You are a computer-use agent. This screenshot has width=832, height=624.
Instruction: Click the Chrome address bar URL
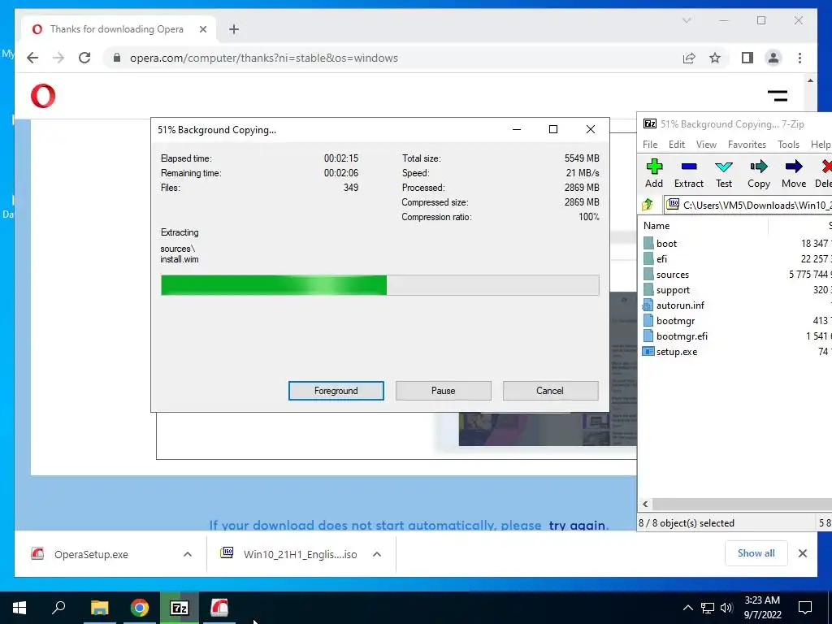264,58
